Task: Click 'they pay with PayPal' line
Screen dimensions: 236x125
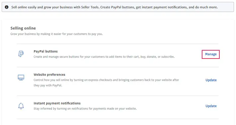Action: click(x=48, y=85)
